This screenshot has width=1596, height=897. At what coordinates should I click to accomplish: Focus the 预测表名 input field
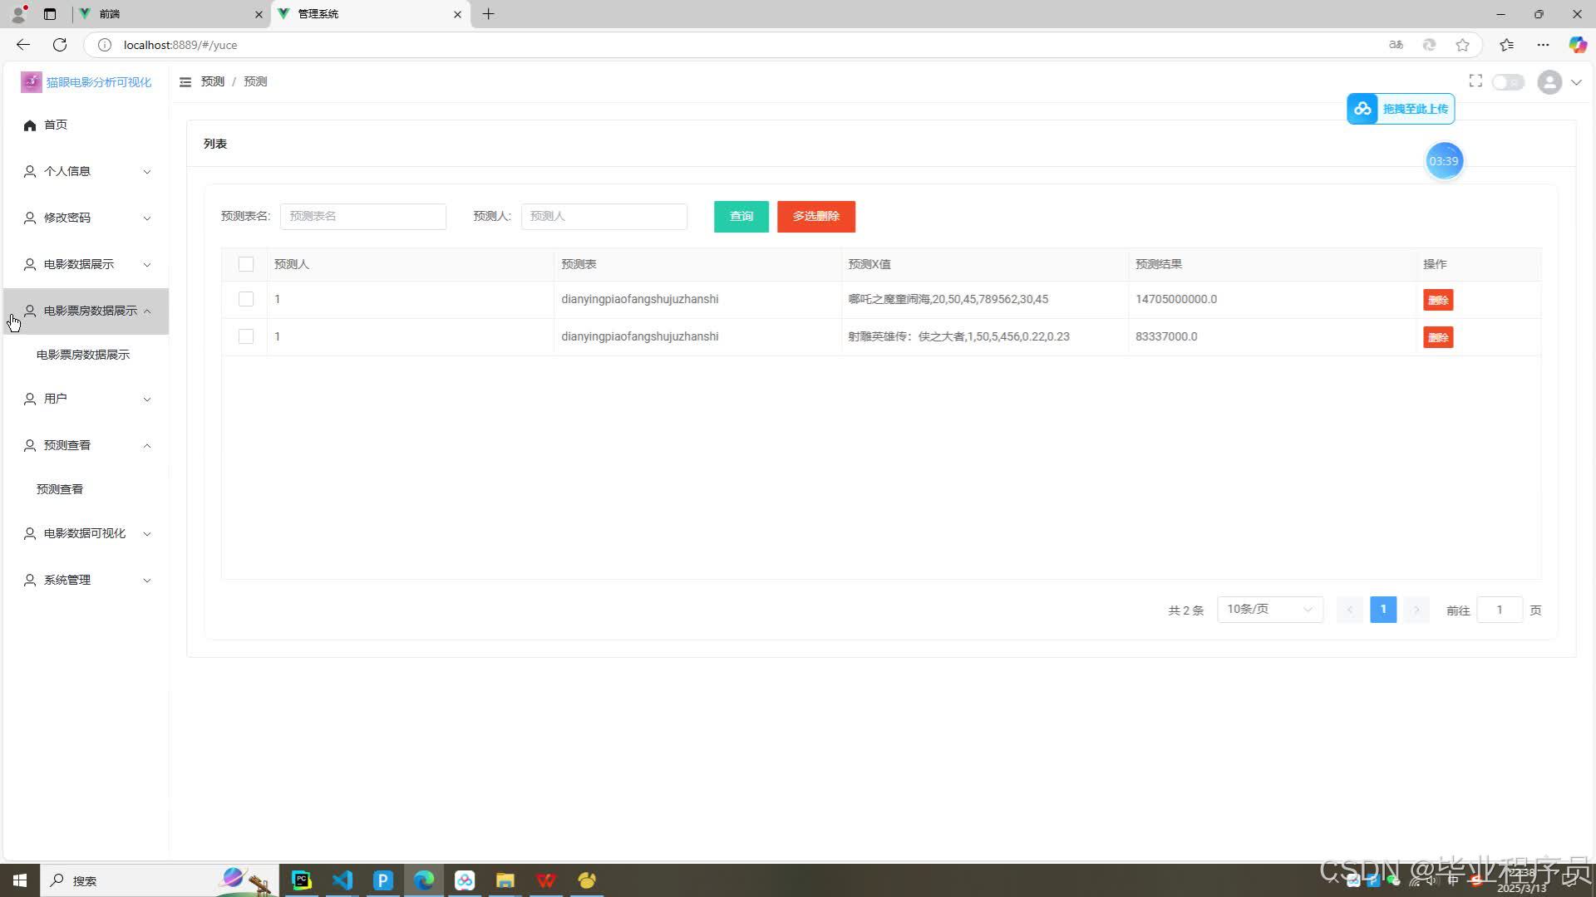(363, 217)
